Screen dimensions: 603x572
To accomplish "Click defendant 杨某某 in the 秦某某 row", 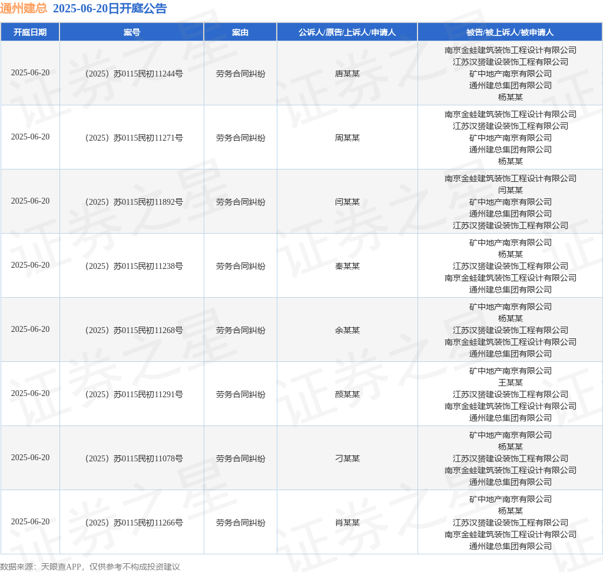I will 510,254.
